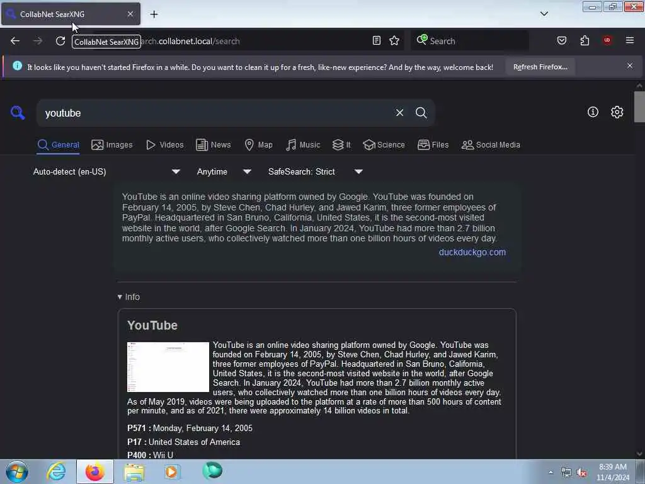Click the page vertical scrollbar thumb
Viewport: 645px width, 484px height.
click(x=639, y=107)
